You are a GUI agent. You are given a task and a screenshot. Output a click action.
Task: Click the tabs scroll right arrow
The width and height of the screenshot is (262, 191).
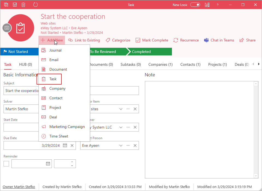point(259,64)
